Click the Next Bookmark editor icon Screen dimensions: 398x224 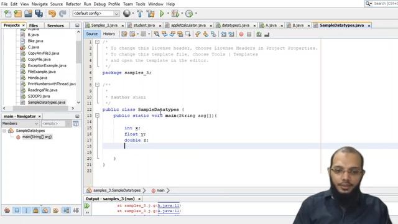point(206,34)
